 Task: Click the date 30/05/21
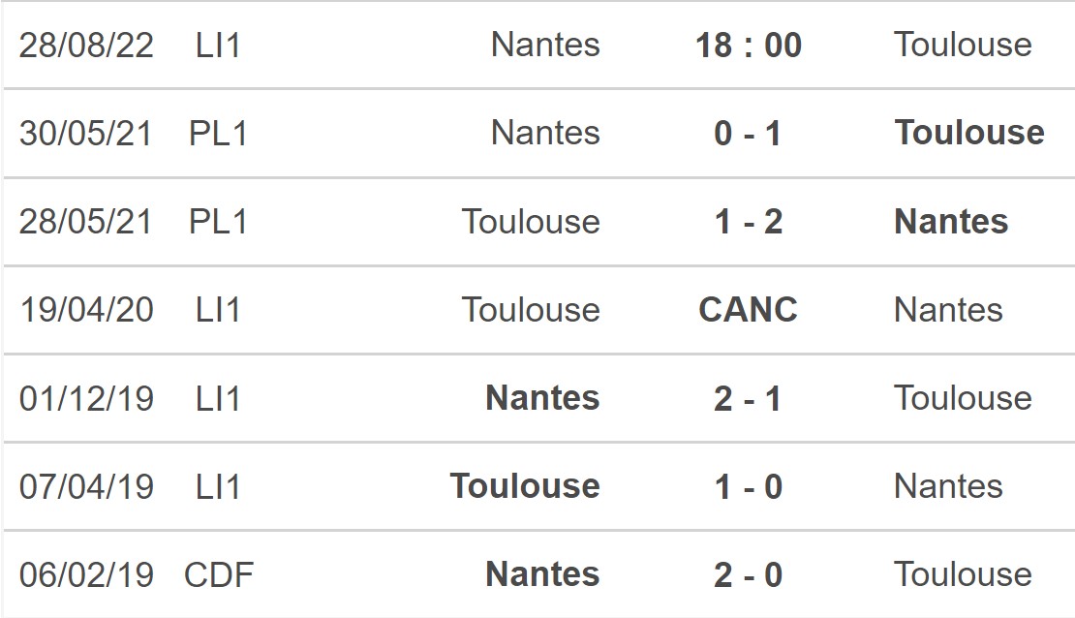[86, 134]
